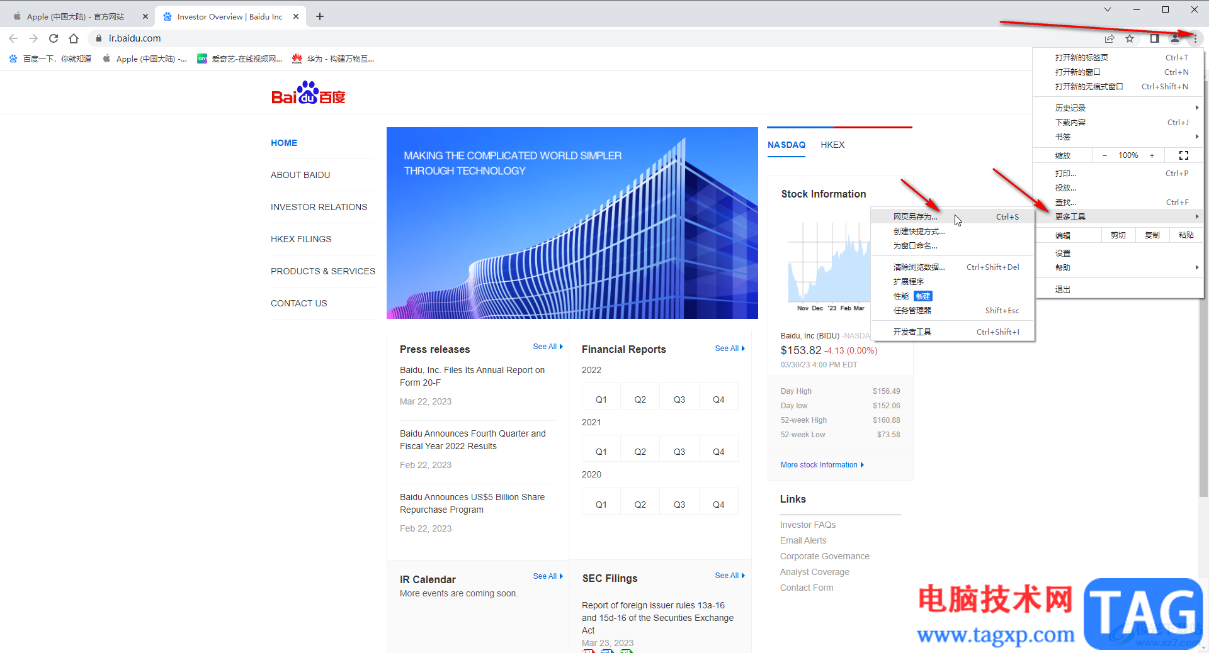The height and width of the screenshot is (653, 1209).
Task: Open the share this page icon
Action: [1110, 38]
